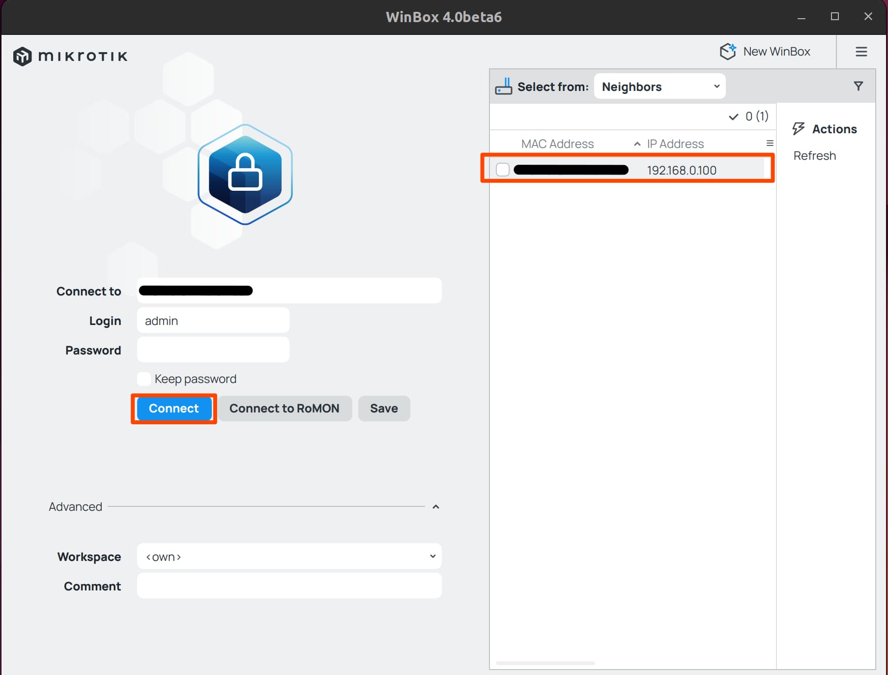Image resolution: width=888 pixels, height=675 pixels.
Task: Click Connect to RoMON button
Action: point(285,409)
